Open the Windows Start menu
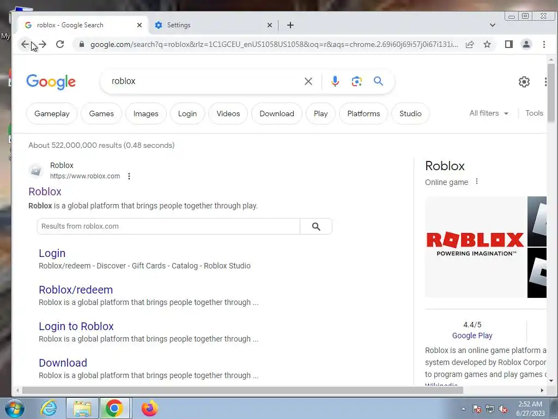Screen dimensions: 558x419 pos(14,408)
